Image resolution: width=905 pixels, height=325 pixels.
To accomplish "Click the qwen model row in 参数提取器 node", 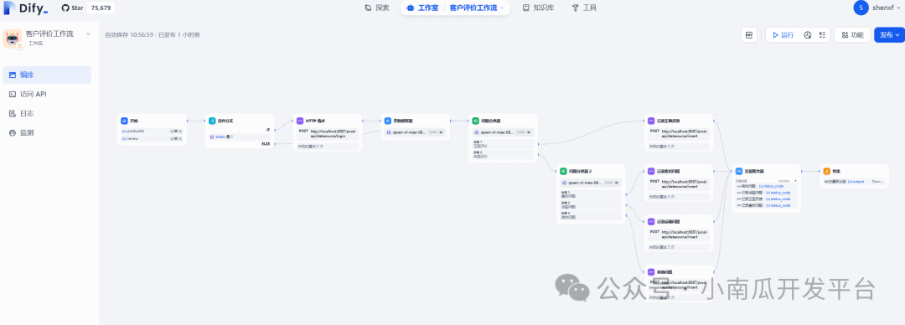I will 415,132.
